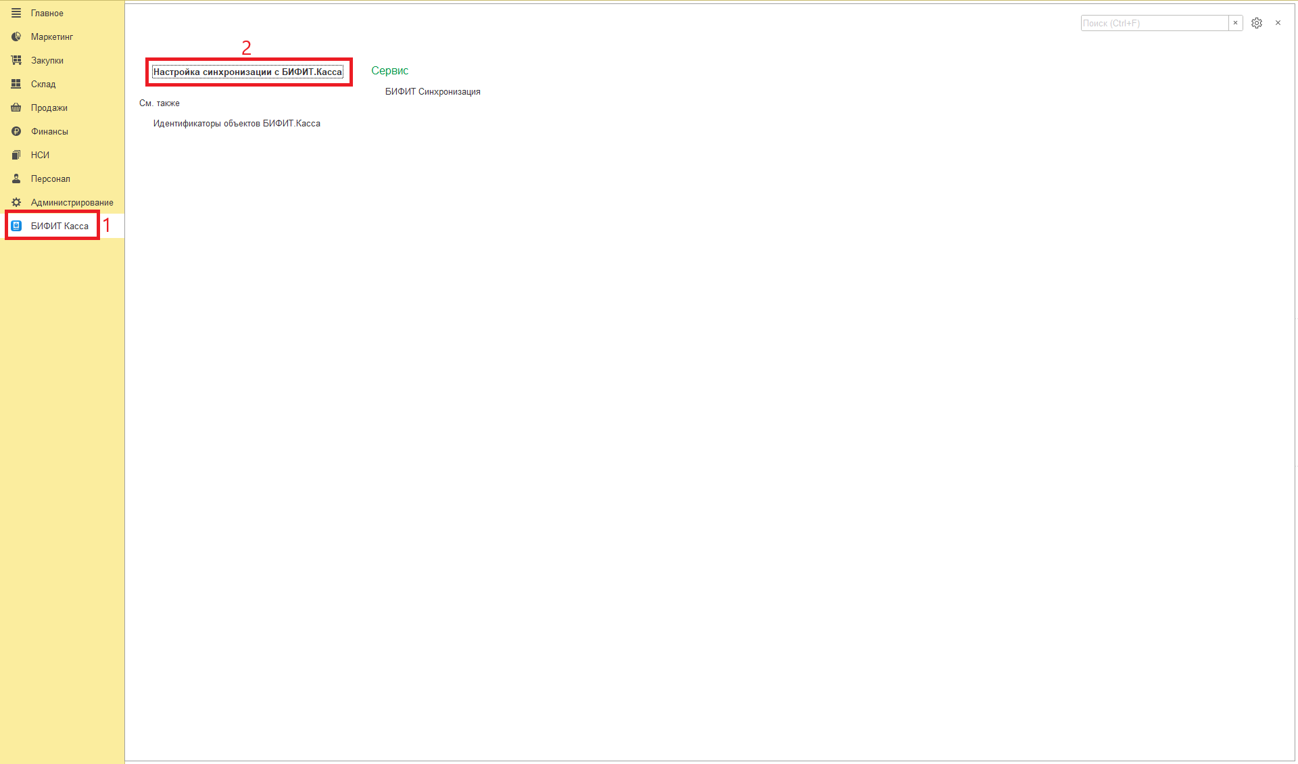Open the Главное section label
This screenshot has width=1298, height=764.
[x=47, y=14]
